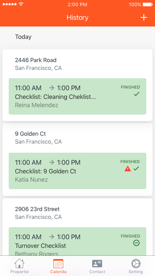The height and width of the screenshot is (276, 155).
Task: Open the Turnover Checklist task card
Action: (x=78, y=241)
